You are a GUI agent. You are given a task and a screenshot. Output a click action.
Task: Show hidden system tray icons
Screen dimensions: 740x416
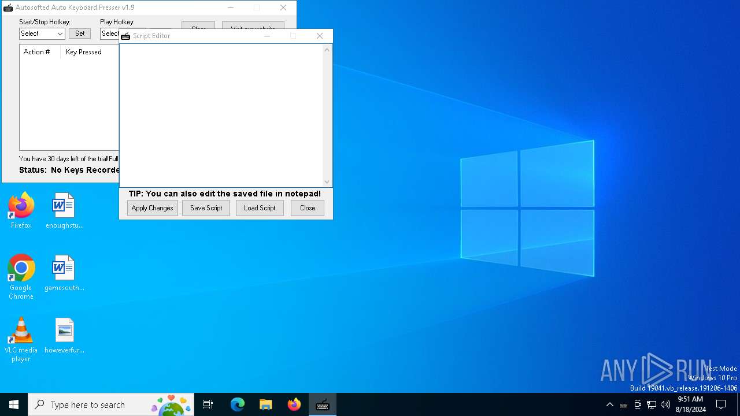(609, 404)
